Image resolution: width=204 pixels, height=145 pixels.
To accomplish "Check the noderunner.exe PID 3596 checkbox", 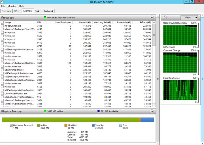I will (2, 26).
